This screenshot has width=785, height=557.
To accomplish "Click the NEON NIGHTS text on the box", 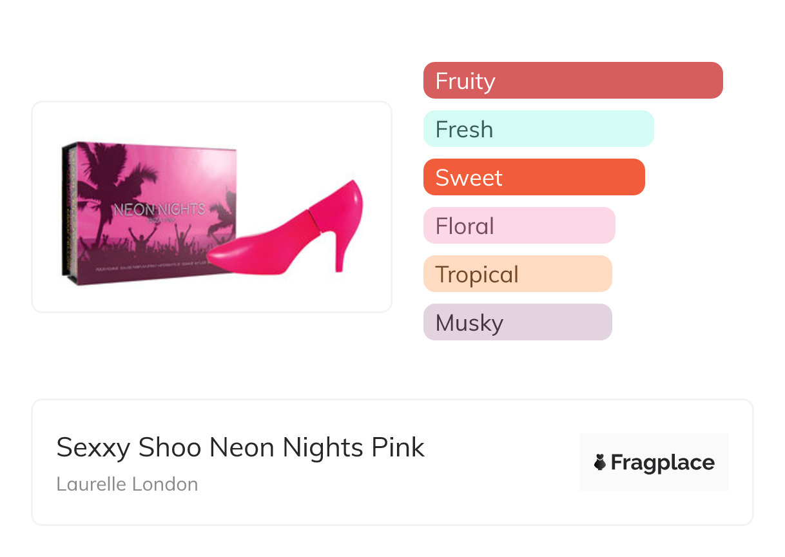I will click(159, 210).
